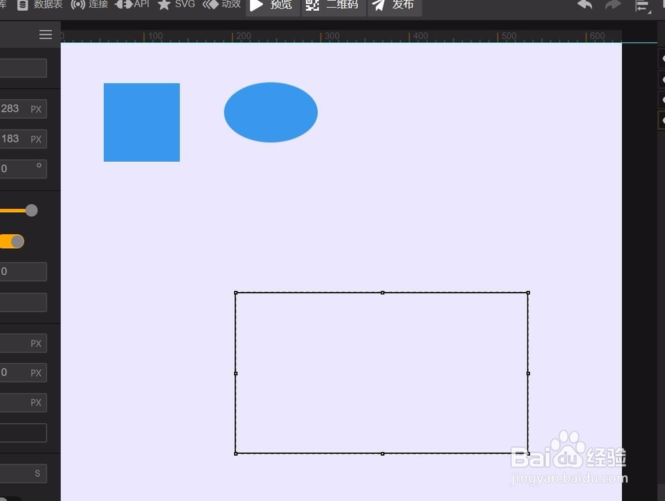Click the field with the S unit
This screenshot has height=501, width=665.
[x=23, y=473]
